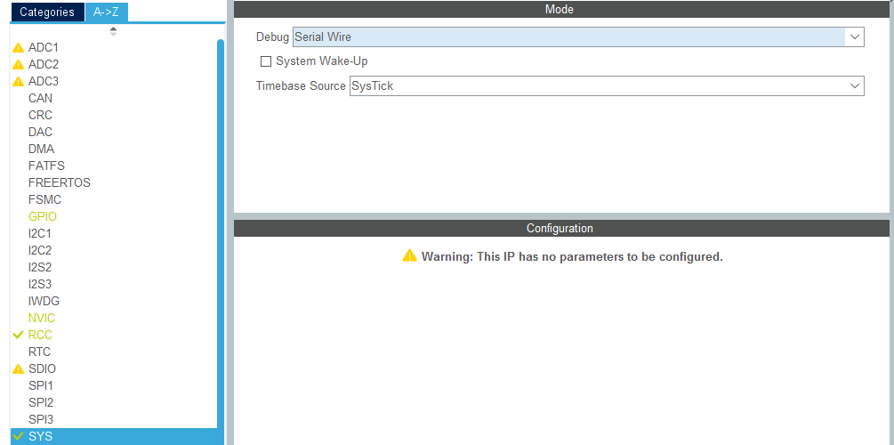894x445 pixels.
Task: Switch to the Categories tab
Action: point(47,12)
